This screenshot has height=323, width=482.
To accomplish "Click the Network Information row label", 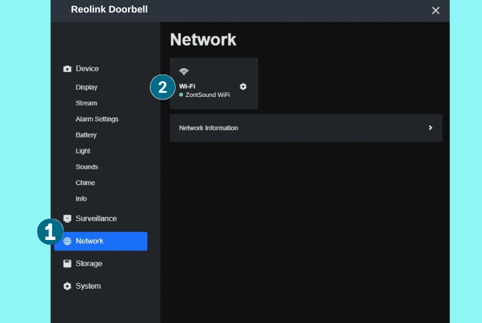I will [209, 128].
